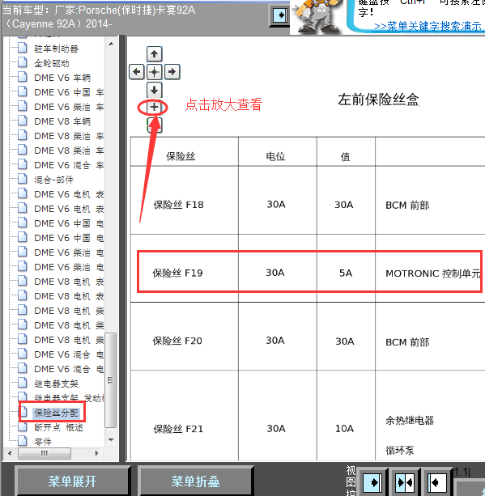485x496 pixels.
Task: Click the 菜单展开 button
Action: coord(72,481)
